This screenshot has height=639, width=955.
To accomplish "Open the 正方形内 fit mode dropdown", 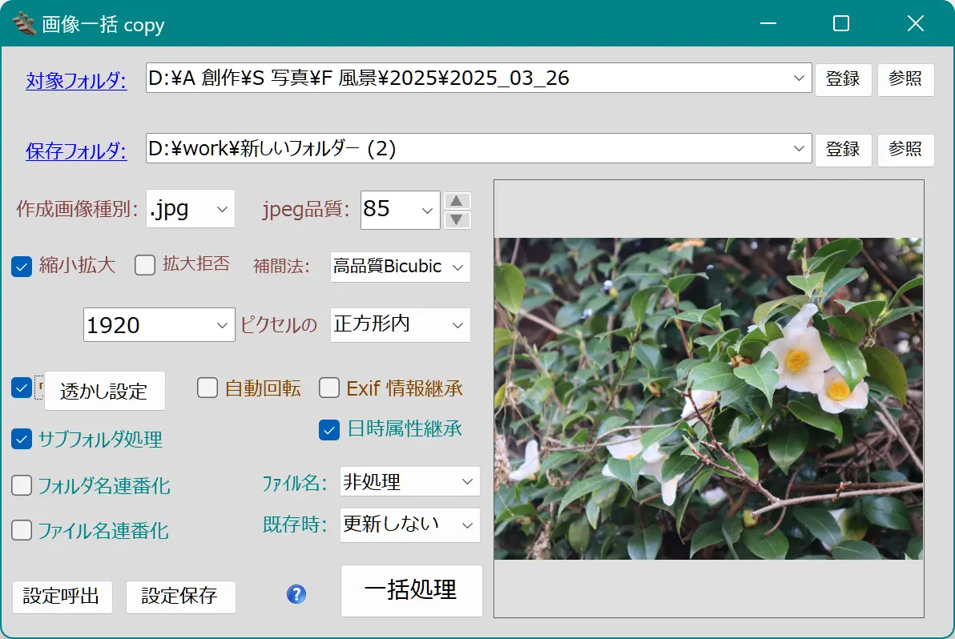I will (x=400, y=324).
